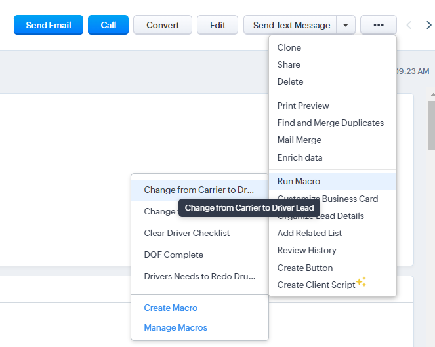The width and height of the screenshot is (435, 347).
Task: Go to the previous record arrow
Action: (x=409, y=25)
